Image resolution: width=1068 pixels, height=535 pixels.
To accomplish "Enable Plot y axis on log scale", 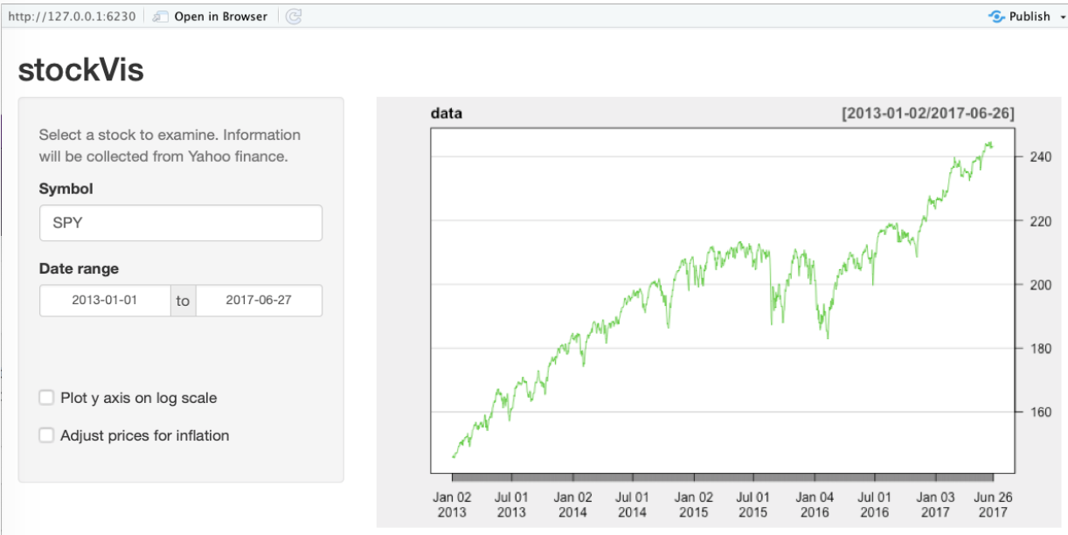I will point(47,399).
